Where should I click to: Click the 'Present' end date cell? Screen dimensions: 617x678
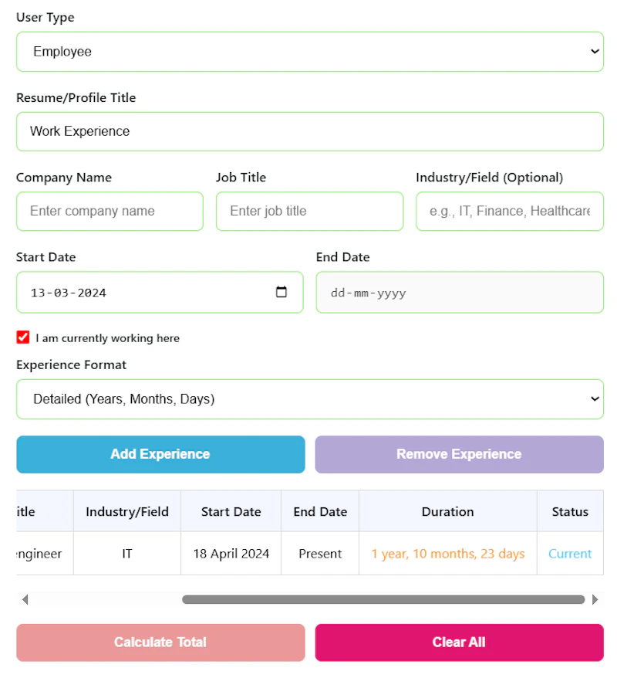pyautogui.click(x=320, y=554)
